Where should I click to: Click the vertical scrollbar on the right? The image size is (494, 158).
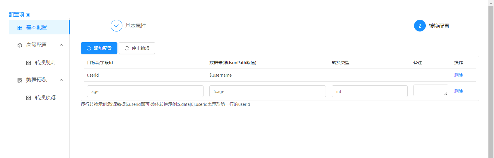[491, 82]
